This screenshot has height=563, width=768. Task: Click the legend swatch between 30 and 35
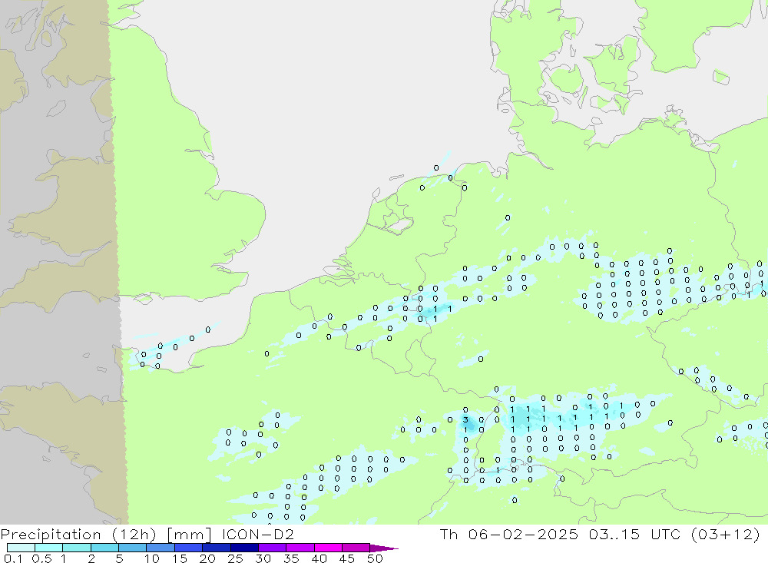[273, 548]
